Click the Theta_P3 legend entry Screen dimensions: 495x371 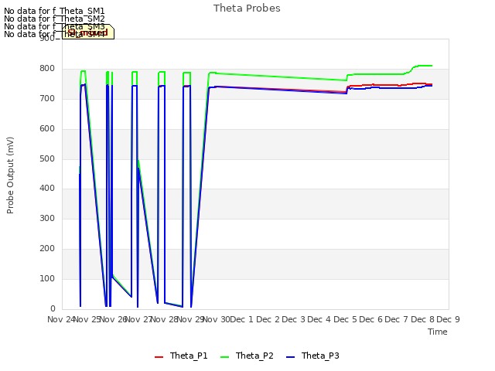point(312,356)
